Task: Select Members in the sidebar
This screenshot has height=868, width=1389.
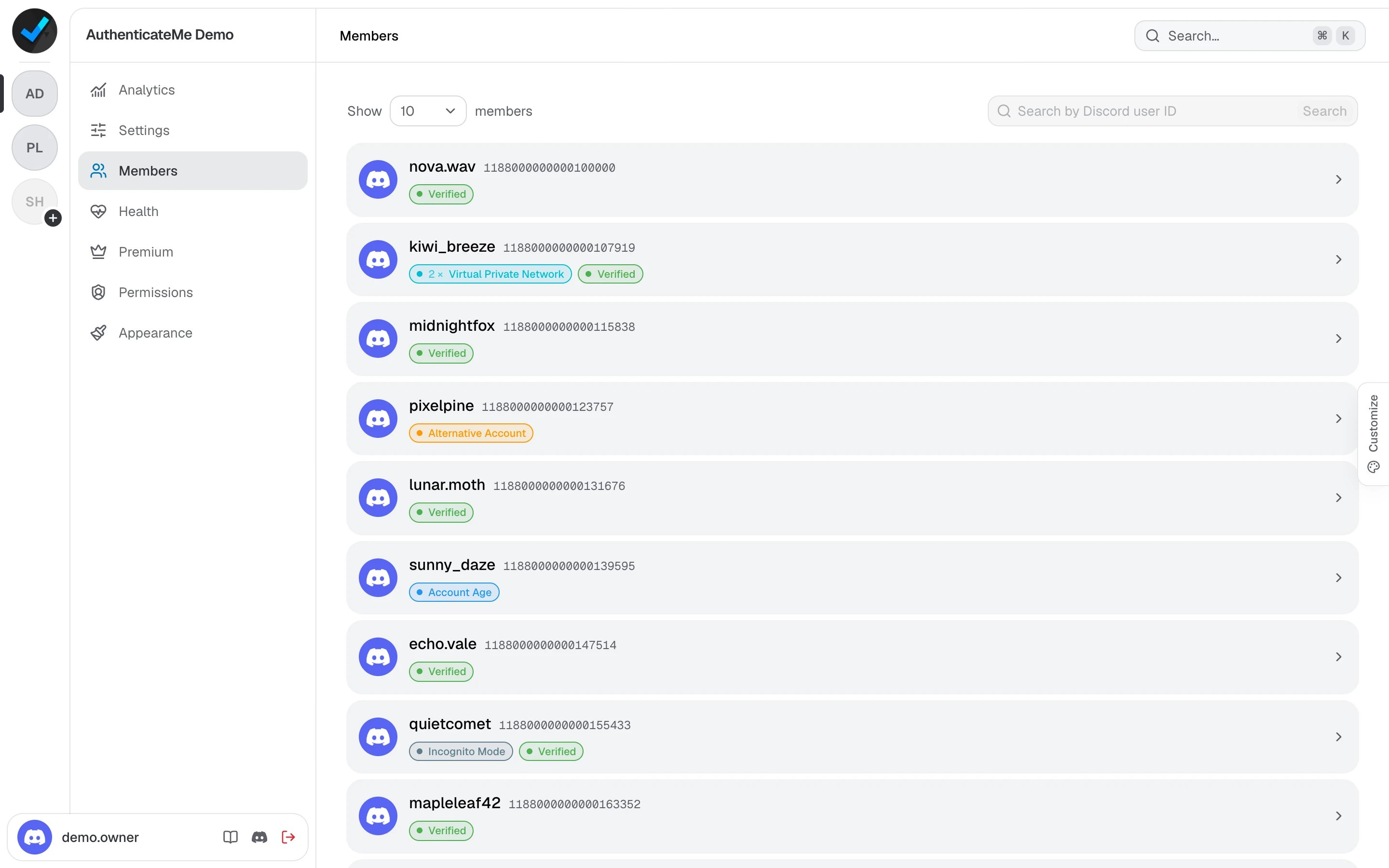Action: pyautogui.click(x=193, y=171)
